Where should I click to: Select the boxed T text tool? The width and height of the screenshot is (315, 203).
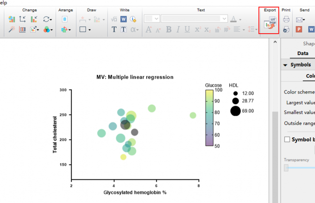(x=123, y=30)
